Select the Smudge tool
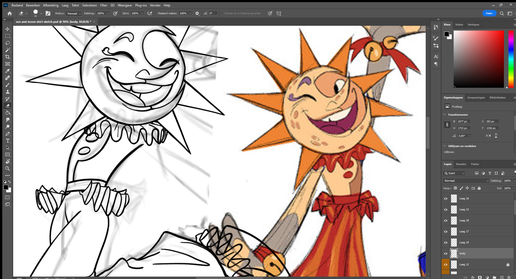The width and height of the screenshot is (516, 279). (x=8, y=120)
